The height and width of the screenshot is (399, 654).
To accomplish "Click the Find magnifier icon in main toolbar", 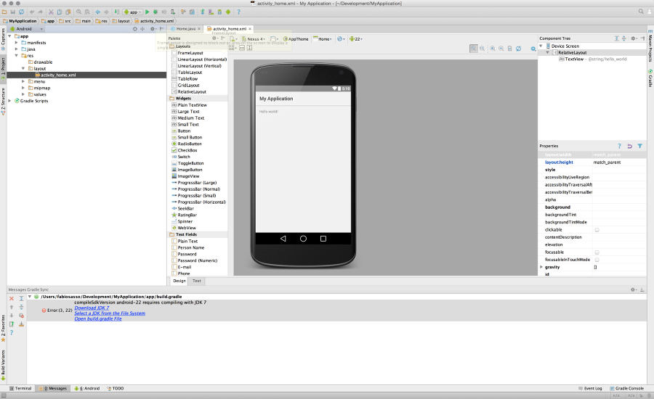I will pos(78,12).
